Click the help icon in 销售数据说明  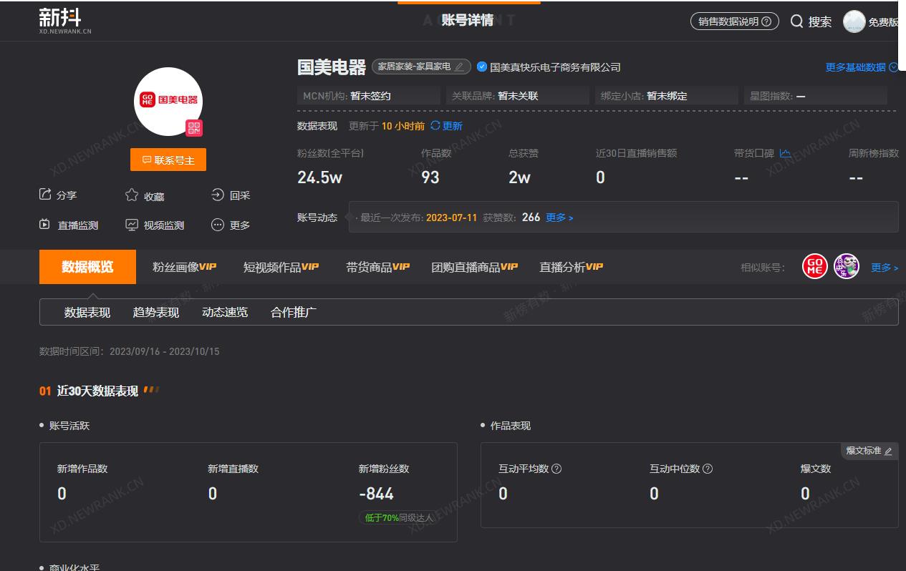[766, 21]
